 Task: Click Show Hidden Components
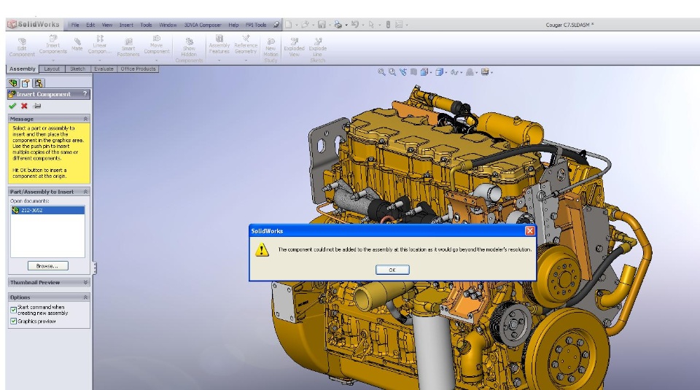pos(189,50)
